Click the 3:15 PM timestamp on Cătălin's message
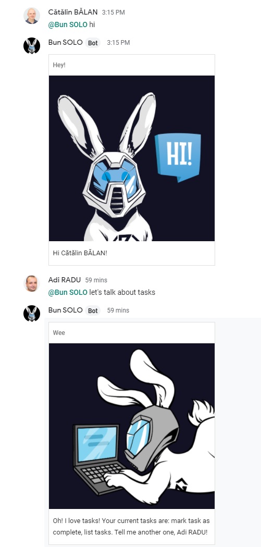The width and height of the screenshot is (261, 547). pos(114,12)
